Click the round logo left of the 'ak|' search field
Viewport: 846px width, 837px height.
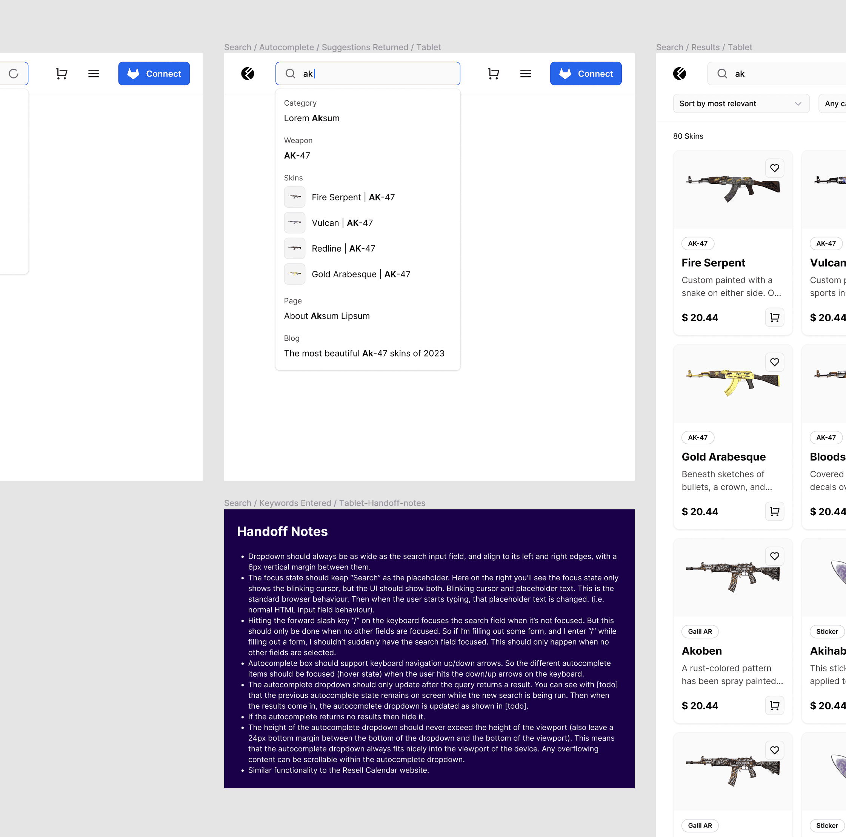coord(248,74)
